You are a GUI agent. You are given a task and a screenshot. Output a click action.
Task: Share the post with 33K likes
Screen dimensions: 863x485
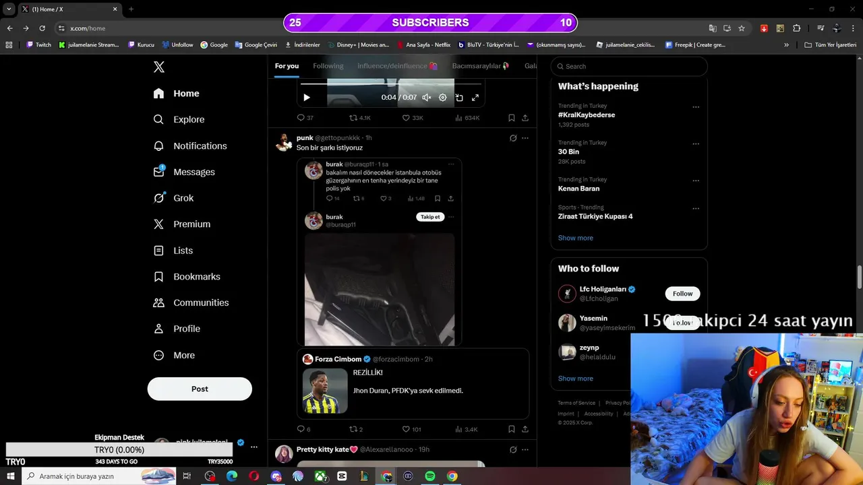[x=525, y=118]
